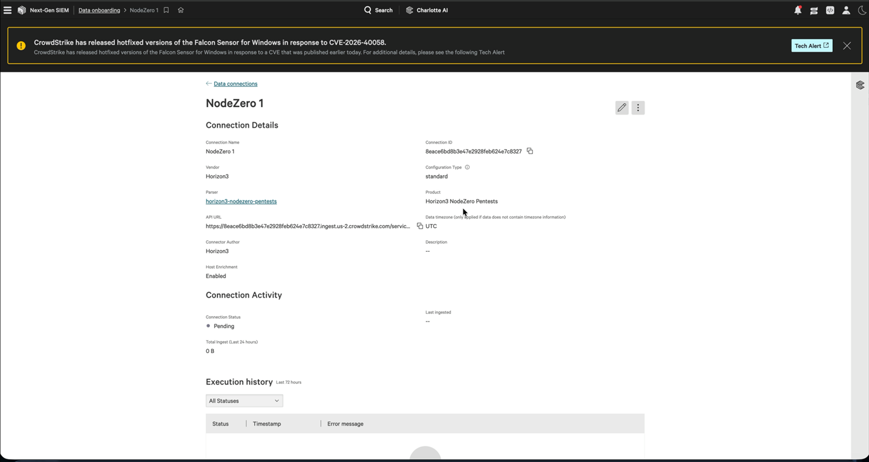This screenshot has width=869, height=462.
Task: Open horizon3-nodezero-pentests parser link
Action: click(x=241, y=201)
